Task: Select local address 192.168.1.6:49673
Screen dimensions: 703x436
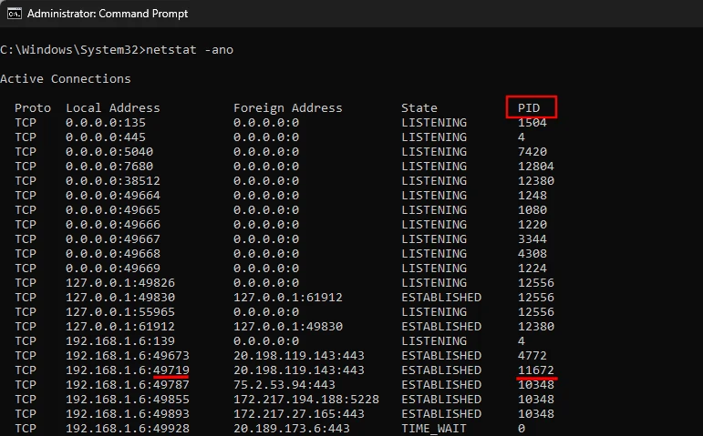Action: 128,355
